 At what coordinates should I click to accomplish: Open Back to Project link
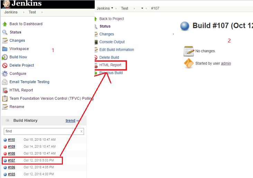click(x=112, y=19)
